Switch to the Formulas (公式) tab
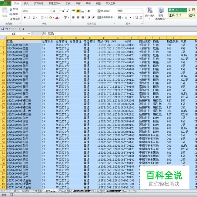This screenshot has width=197, height=197. (x=68, y=3)
